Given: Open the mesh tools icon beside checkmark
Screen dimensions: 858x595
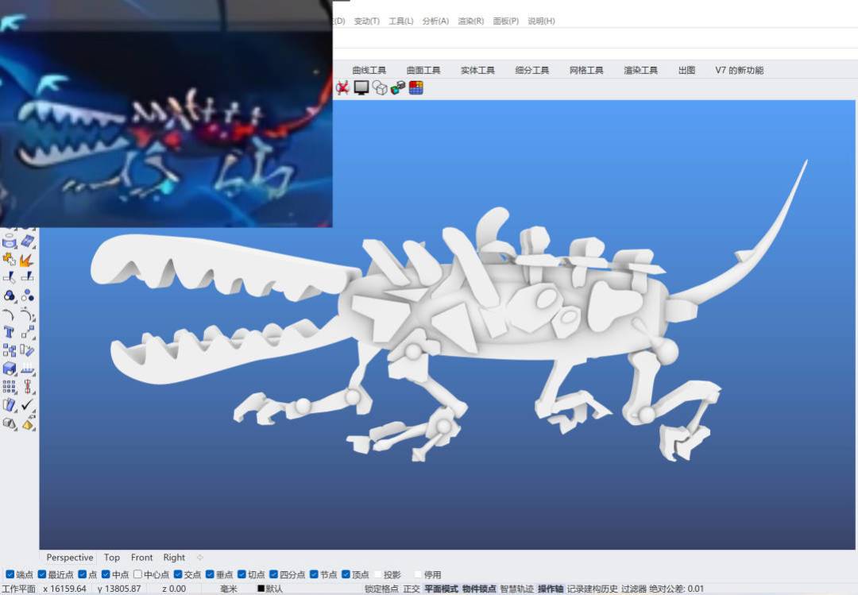Looking at the screenshot, I should pos(10,405).
